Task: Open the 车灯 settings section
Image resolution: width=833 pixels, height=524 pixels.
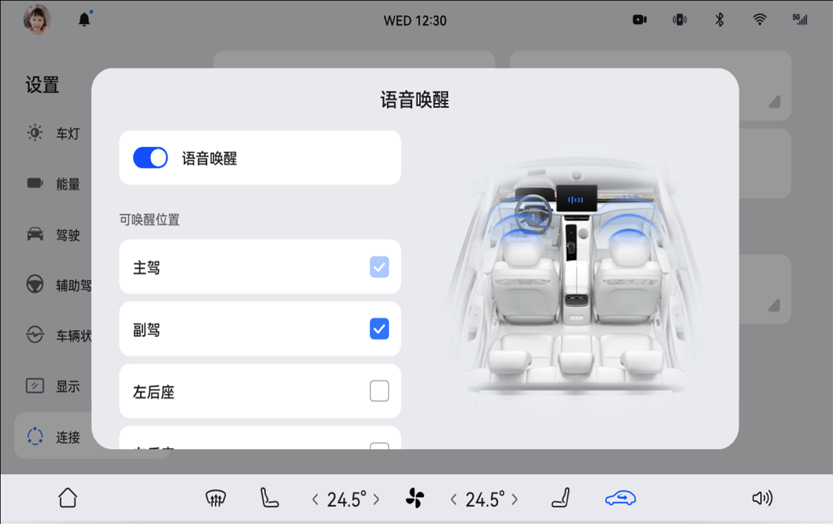Action: [x=54, y=134]
